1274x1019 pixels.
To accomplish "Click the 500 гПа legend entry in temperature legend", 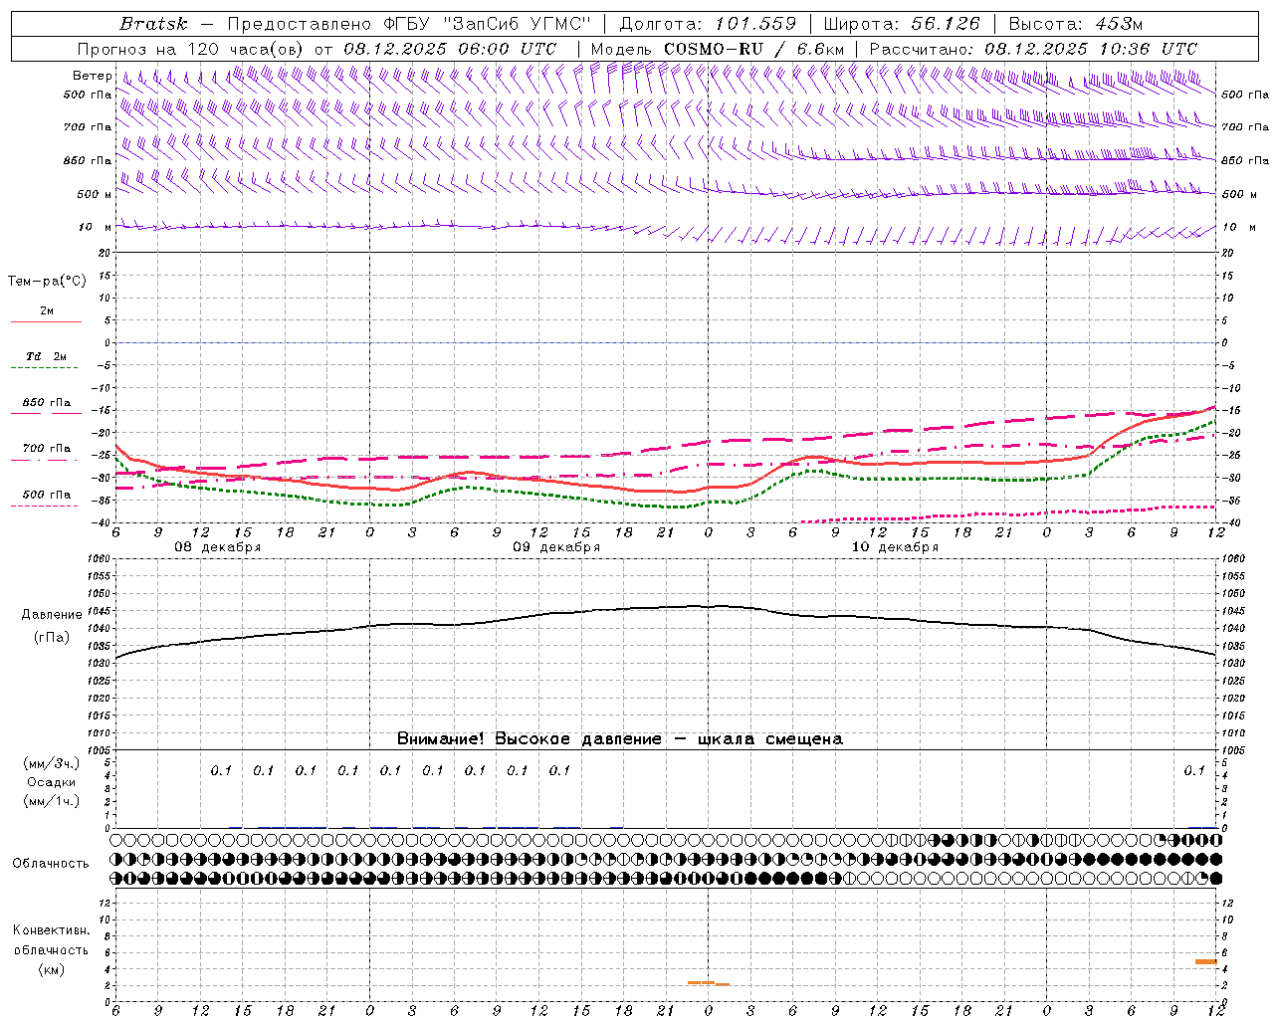I will pyautogui.click(x=47, y=494).
